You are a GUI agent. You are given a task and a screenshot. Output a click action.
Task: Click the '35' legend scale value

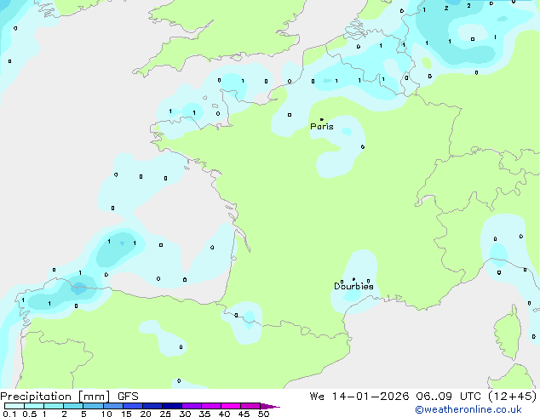point(204,414)
